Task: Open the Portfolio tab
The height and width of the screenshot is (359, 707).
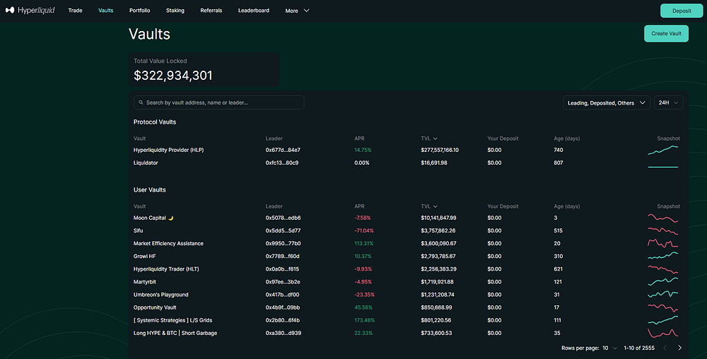Action: click(140, 11)
